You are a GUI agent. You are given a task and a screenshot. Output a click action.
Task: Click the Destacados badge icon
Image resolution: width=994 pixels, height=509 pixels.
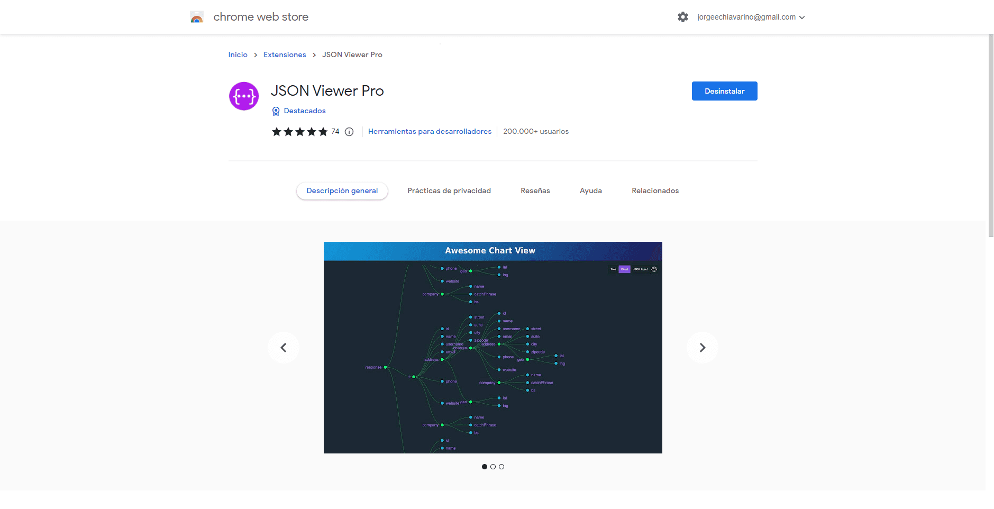coord(276,111)
